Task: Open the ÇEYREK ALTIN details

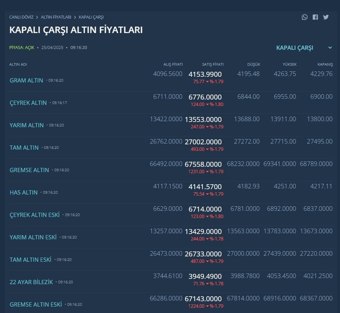Action: pos(28,103)
